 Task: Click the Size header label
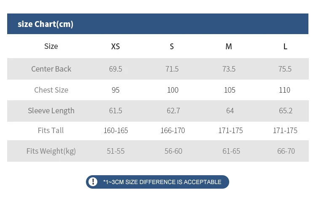(x=51, y=46)
